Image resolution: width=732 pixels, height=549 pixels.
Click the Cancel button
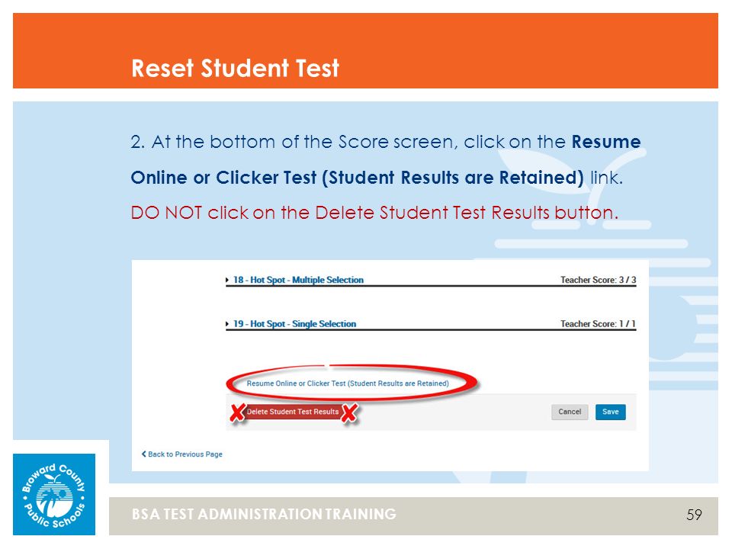point(570,412)
